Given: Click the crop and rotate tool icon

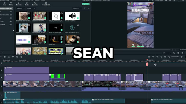Looking at the screenshot, I should pyautogui.click(x=13, y=57).
